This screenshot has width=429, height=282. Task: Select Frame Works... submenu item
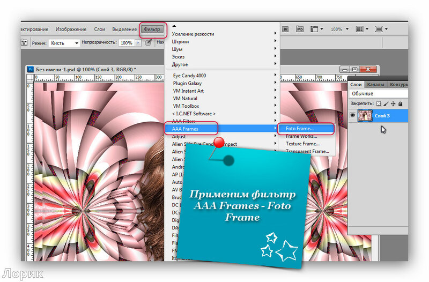tap(306, 136)
